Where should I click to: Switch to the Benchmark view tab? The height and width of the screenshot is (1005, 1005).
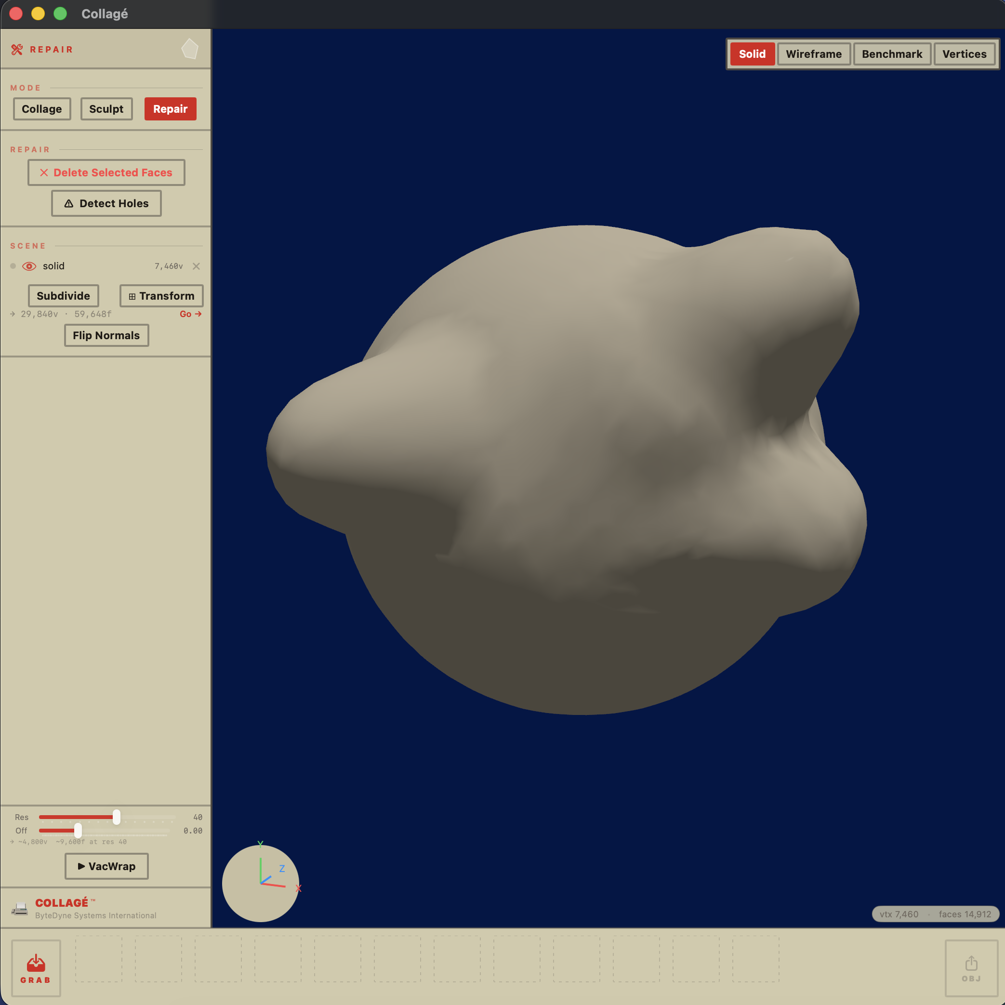click(892, 53)
